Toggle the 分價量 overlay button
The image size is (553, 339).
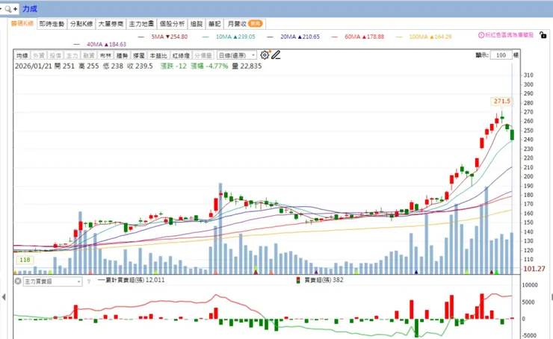(x=203, y=55)
